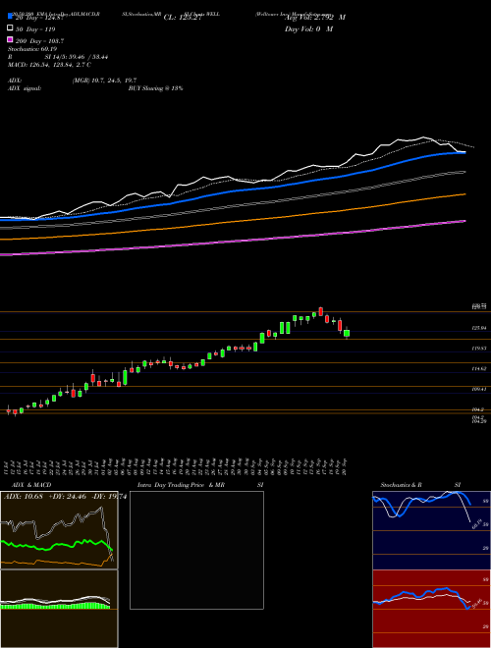This screenshot has height=648, width=491.
Task: Select the '50 Day = 119' legend text
Action: (35, 29)
